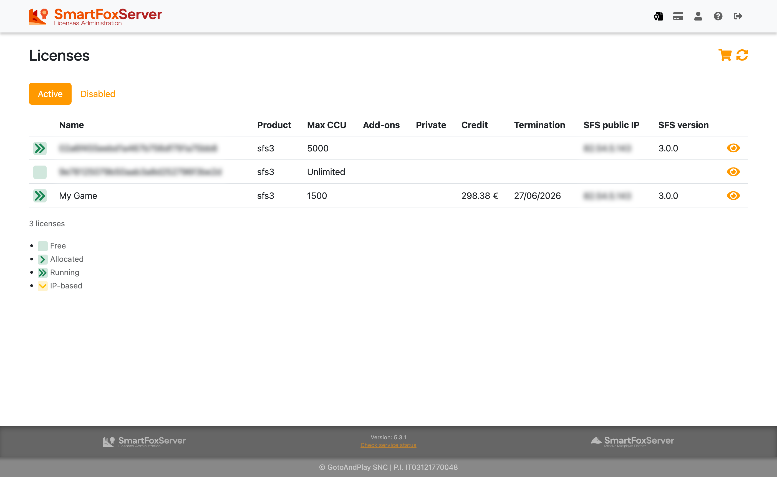Click free status square of Unlimited license

[x=40, y=172]
